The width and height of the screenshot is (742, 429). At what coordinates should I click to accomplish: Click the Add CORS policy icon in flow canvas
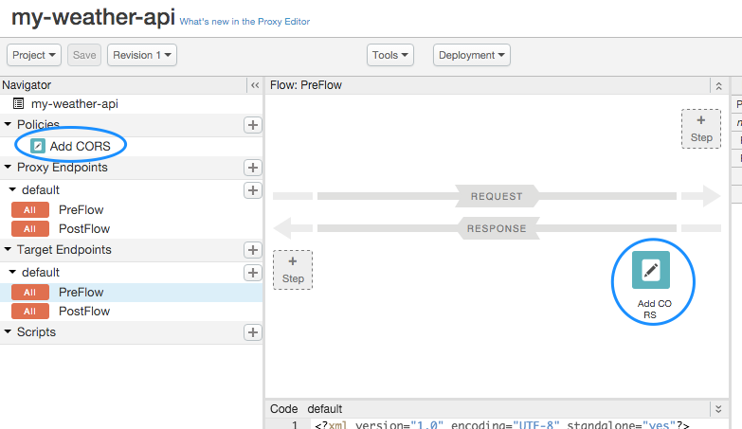point(651,270)
